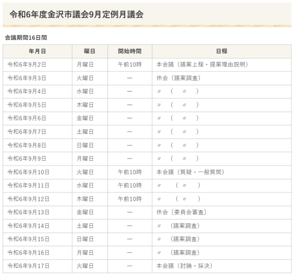Click 火曜日 in the 9月3日 row
The width and height of the screenshot is (295, 278).
(x=90, y=78)
